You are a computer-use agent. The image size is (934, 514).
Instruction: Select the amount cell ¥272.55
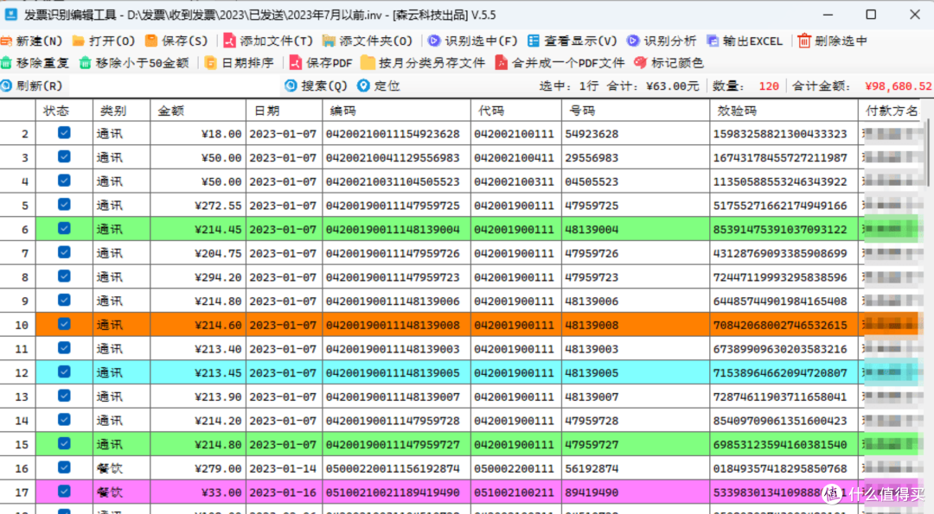(x=198, y=206)
